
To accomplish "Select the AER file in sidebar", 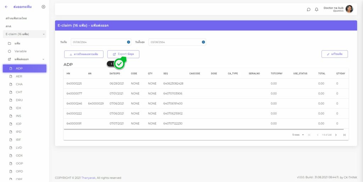I will pos(19,76).
